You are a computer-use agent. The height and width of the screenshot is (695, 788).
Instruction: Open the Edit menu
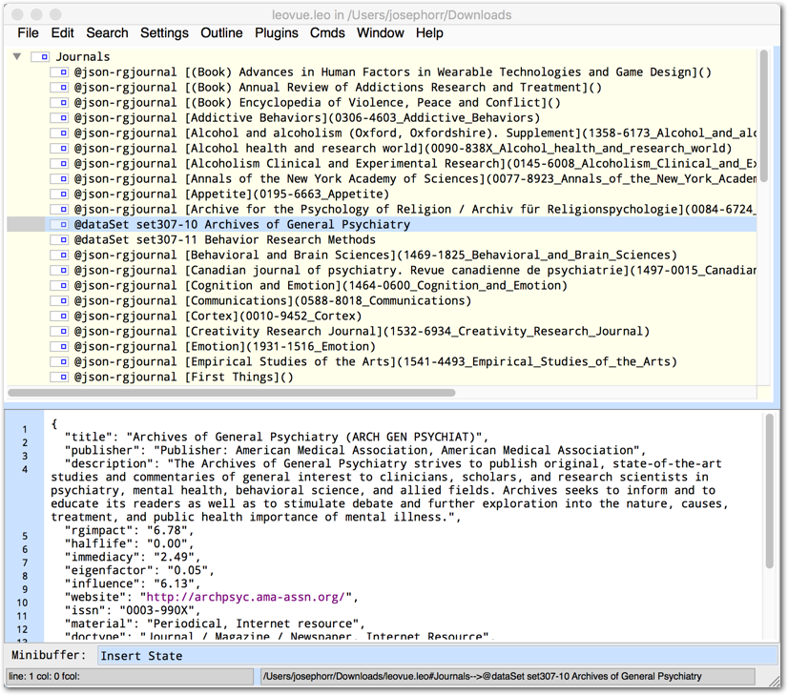click(62, 33)
